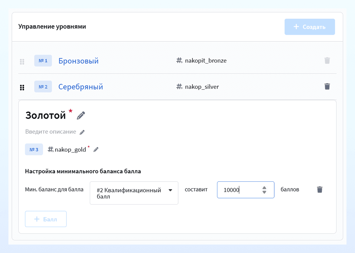Click hash icon beside nakop_gold

coord(51,149)
